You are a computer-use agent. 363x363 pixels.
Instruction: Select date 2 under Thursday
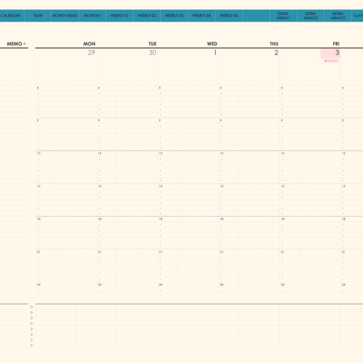pos(276,52)
